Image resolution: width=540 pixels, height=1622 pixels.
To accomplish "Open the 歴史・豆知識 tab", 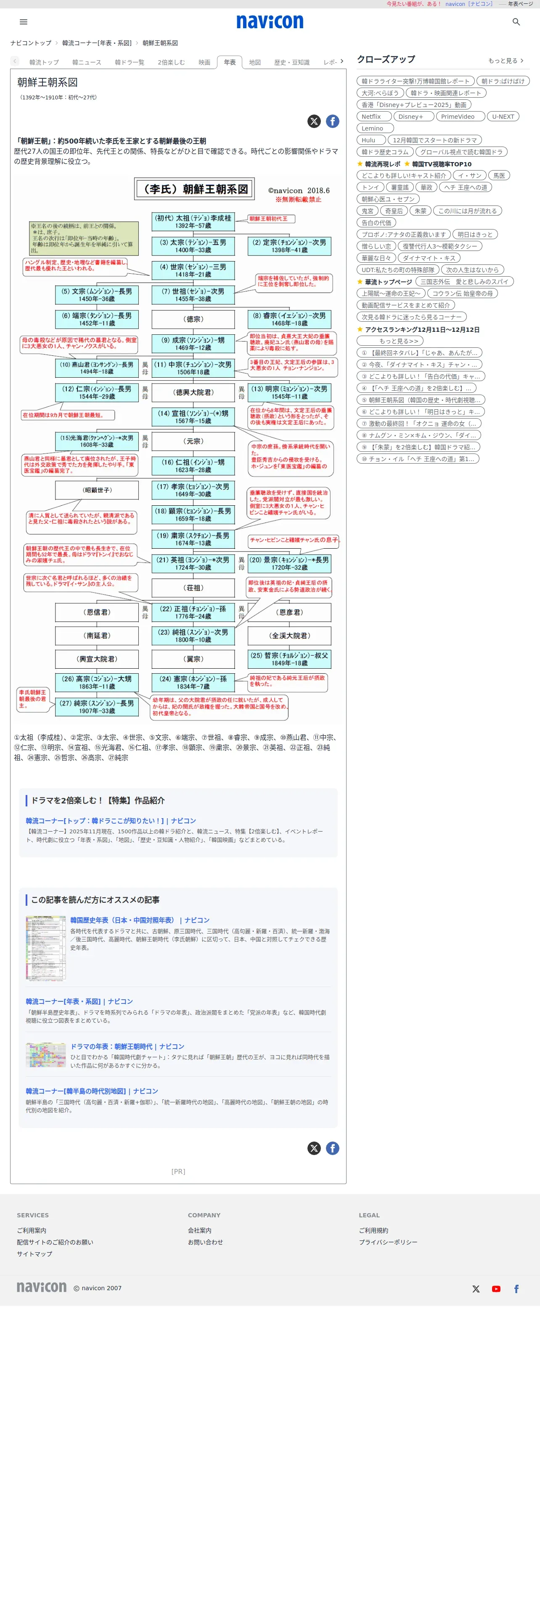I will tap(292, 62).
